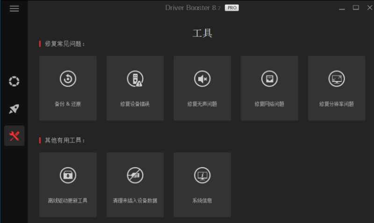Screen dimensions: 374x223
Task: Click the PRO badge in title
Action: point(231,8)
